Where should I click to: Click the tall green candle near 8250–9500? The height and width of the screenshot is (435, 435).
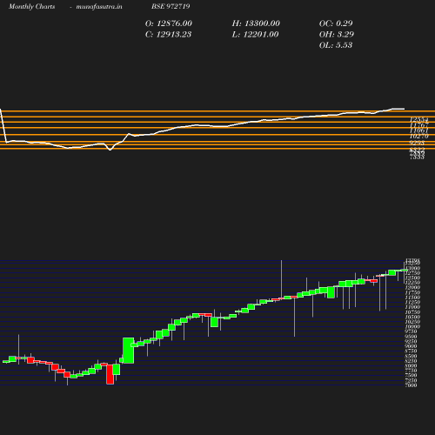point(129,351)
